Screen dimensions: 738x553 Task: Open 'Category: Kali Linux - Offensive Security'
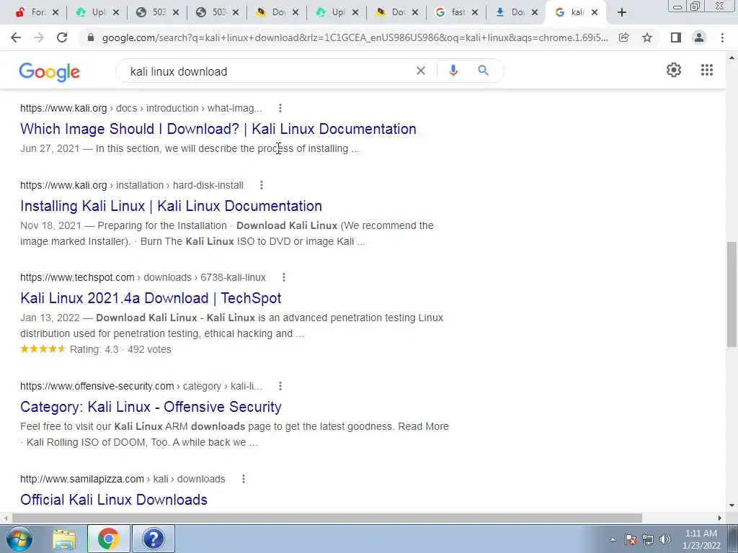point(151,407)
